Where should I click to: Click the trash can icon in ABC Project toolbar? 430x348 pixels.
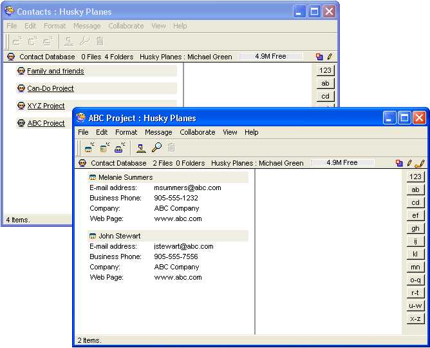171,148
